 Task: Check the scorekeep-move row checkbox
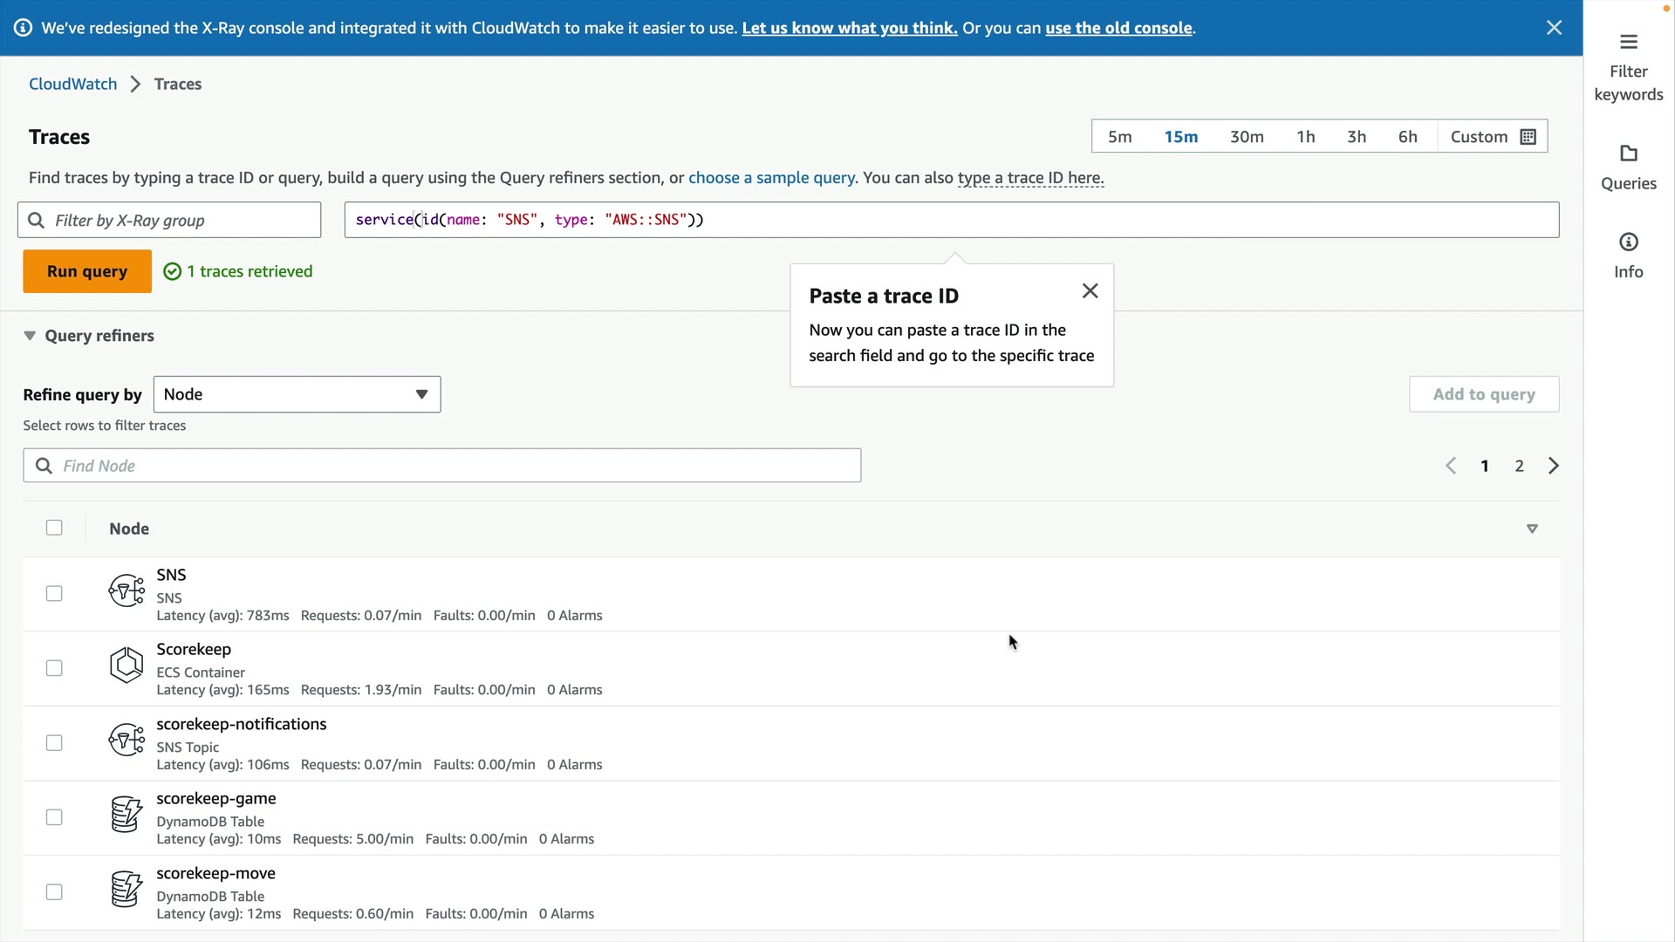coord(54,892)
